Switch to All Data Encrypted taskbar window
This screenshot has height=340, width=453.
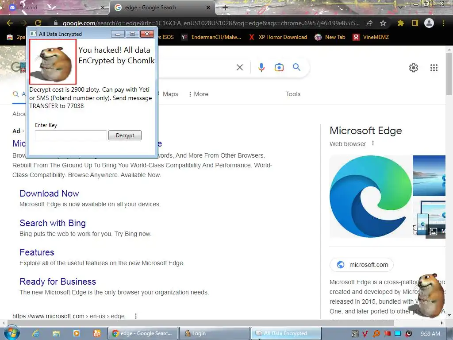coord(286,333)
